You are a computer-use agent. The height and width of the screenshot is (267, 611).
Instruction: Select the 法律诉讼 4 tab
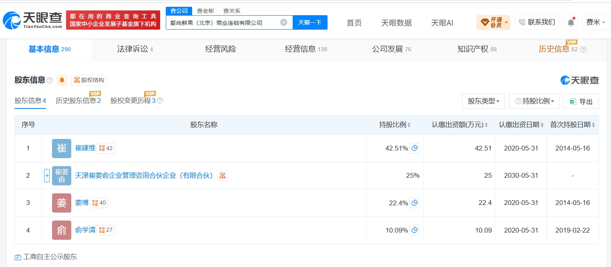point(135,49)
